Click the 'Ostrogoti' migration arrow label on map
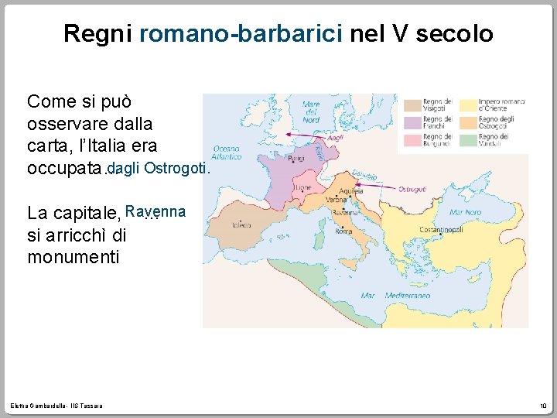557x418 pixels. pyautogui.click(x=412, y=189)
